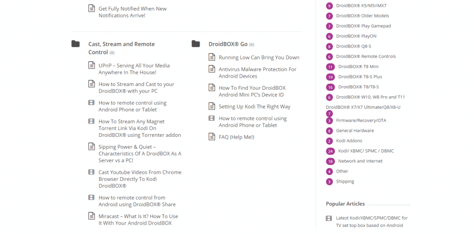Select Shipping category in sidebar
The height and width of the screenshot is (233, 474).
pos(345,181)
